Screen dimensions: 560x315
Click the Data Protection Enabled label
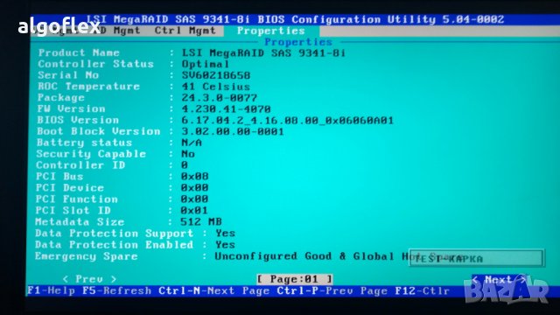click(x=114, y=245)
